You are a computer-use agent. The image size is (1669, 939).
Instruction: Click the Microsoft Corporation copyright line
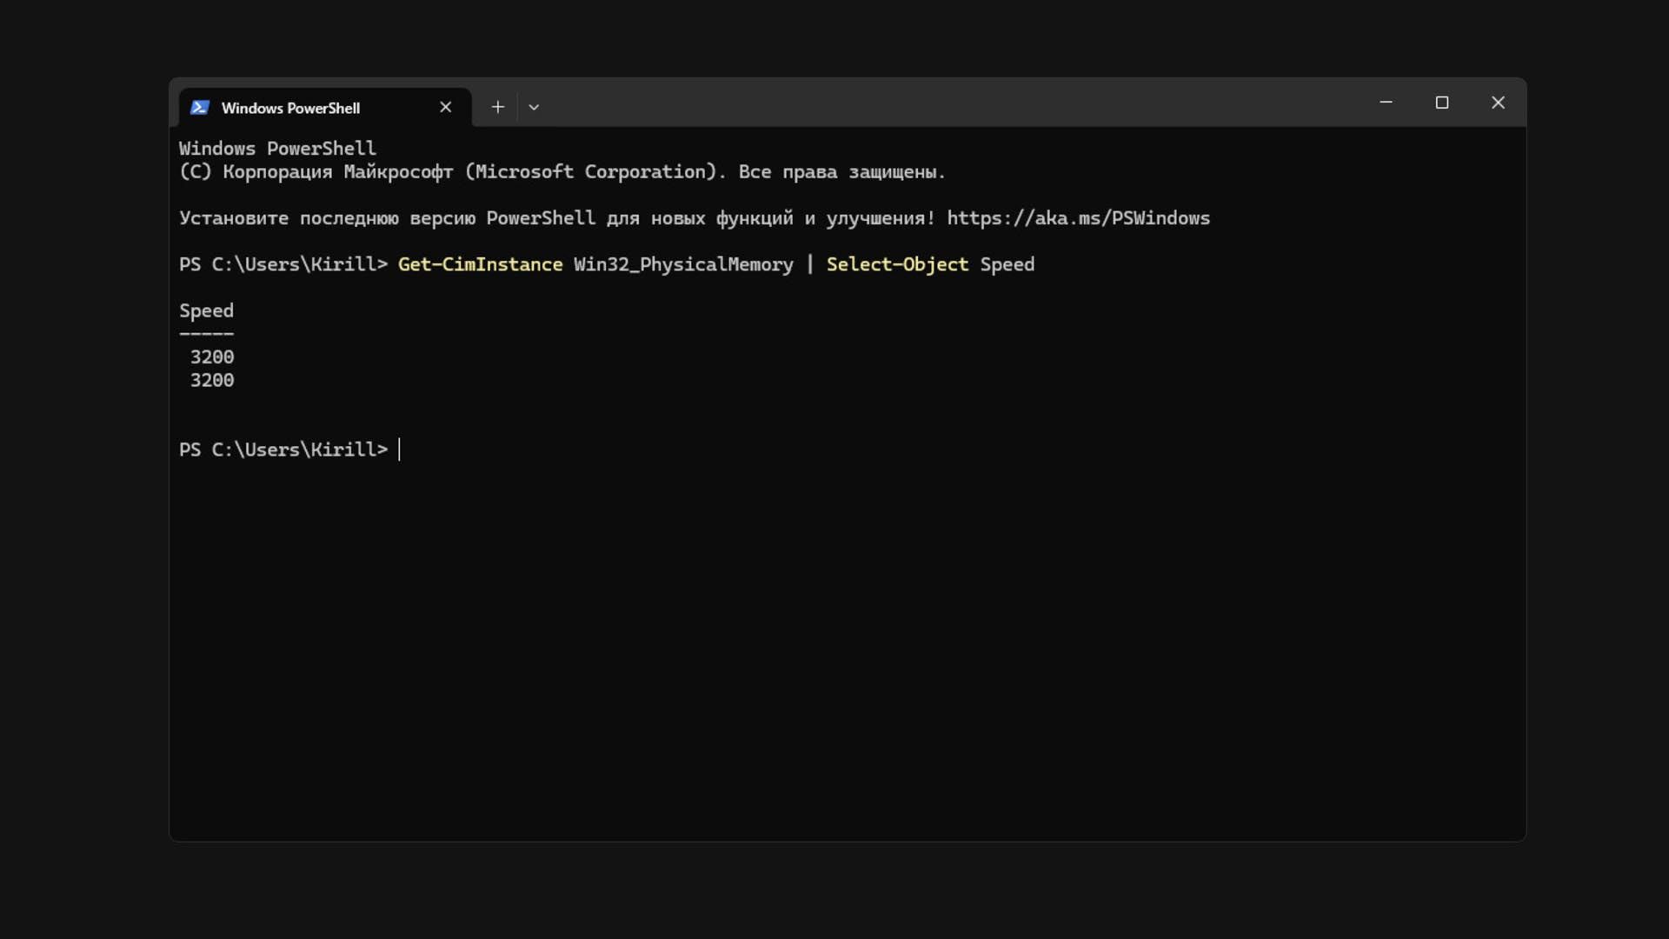[562, 172]
